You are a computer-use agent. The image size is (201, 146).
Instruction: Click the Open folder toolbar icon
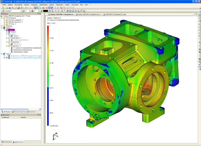click(16, 8)
